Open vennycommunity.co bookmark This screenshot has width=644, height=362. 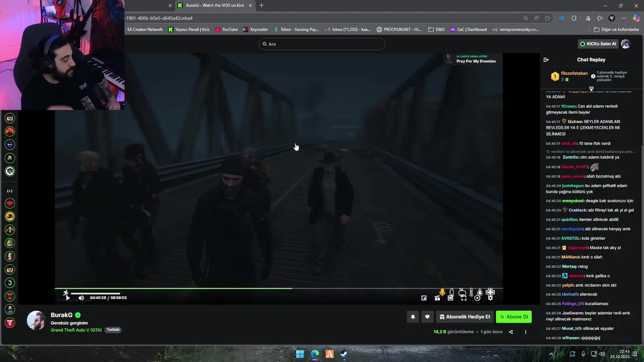[515, 30]
